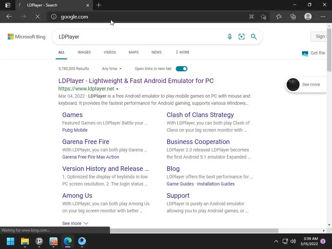Open the browser profile avatar
Image resolution: width=332 pixels, height=249 pixels.
point(308,17)
